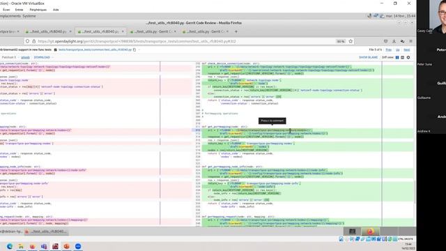Click the tracking protection shield in address bar
The height and width of the screenshot is (251, 446).
(27, 41)
